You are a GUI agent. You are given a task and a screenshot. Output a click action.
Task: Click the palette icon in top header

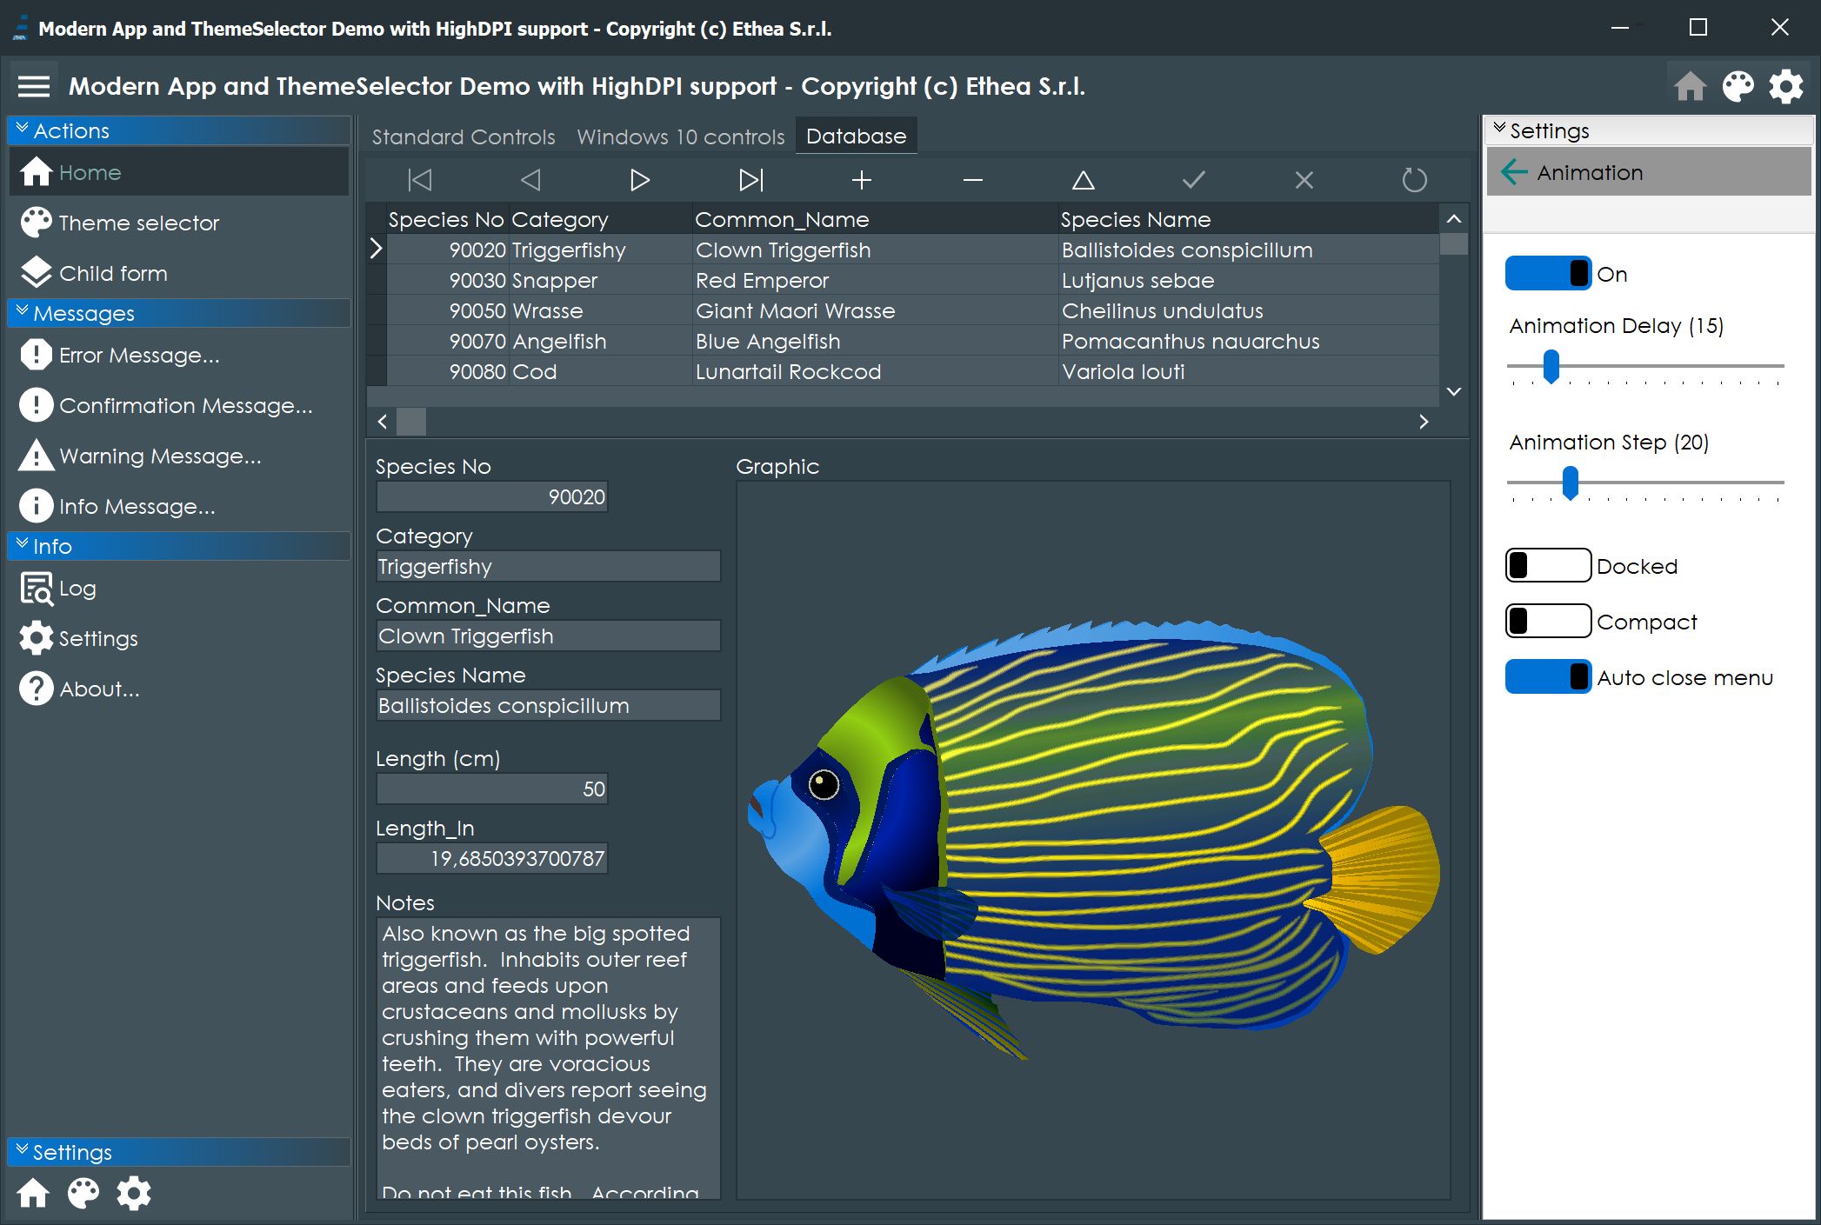click(x=1738, y=86)
